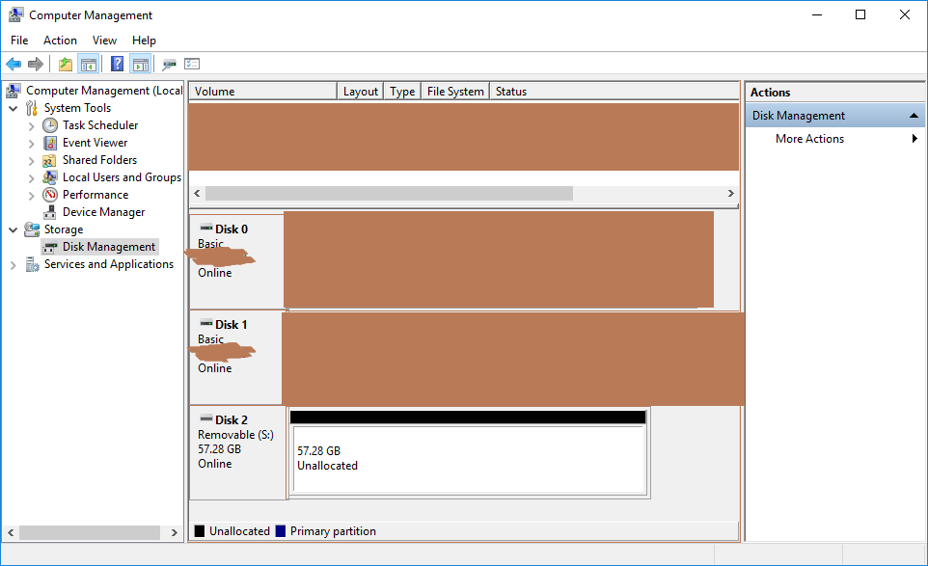Click the Services and Applications gear icon

(x=32, y=264)
